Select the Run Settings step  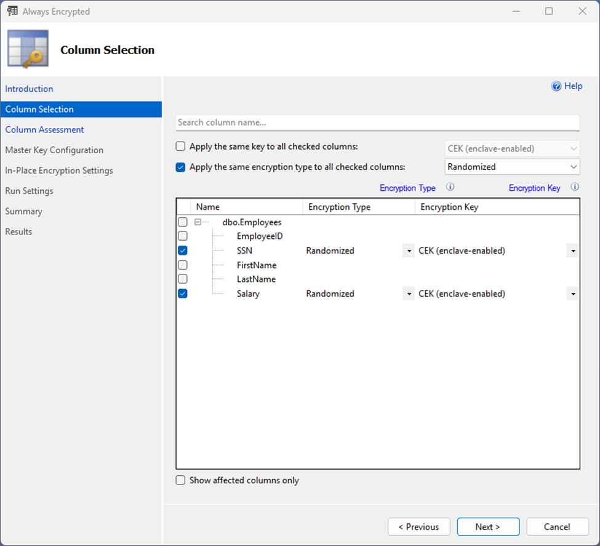pos(29,191)
